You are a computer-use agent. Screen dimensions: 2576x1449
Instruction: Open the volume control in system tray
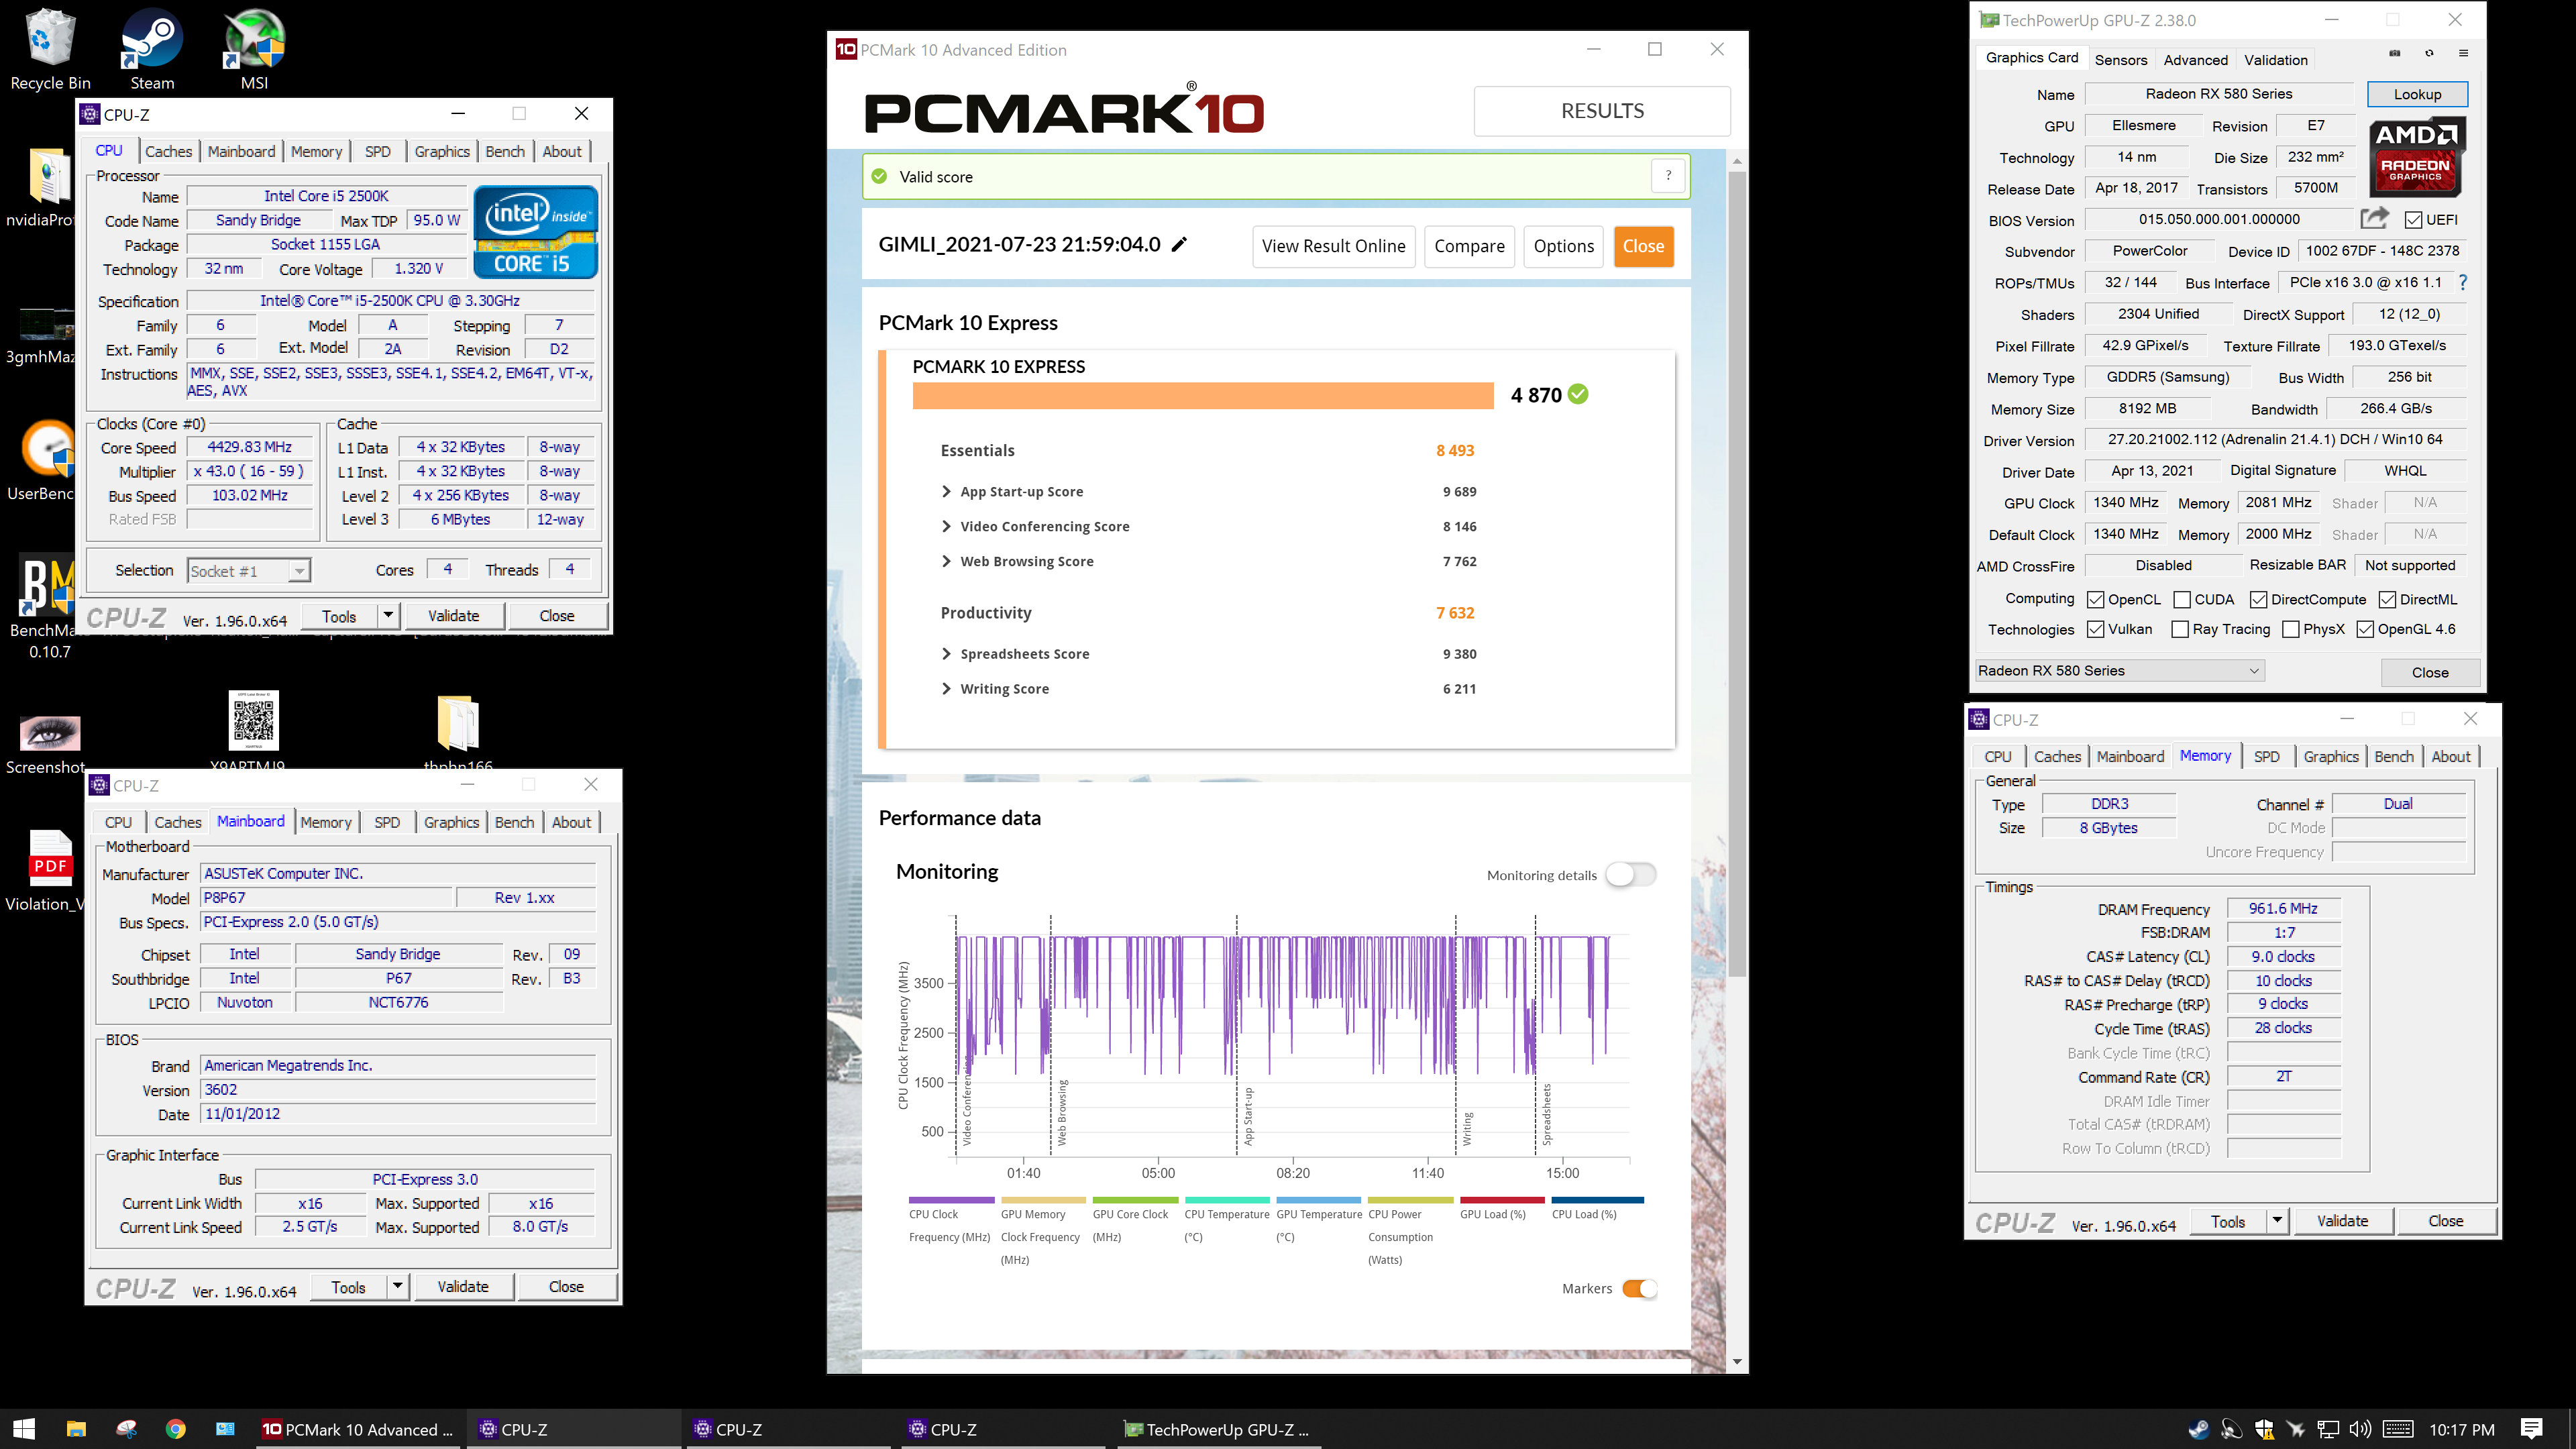pos(2360,1429)
